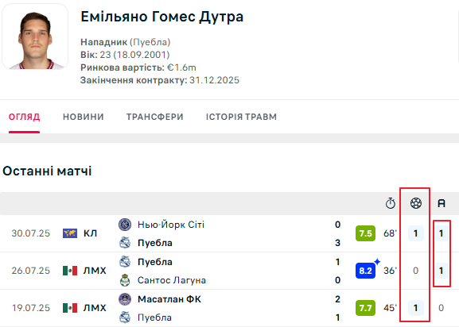Click the blue star beside the 8.2 rating
The width and height of the screenshot is (459, 327).
click(x=377, y=261)
